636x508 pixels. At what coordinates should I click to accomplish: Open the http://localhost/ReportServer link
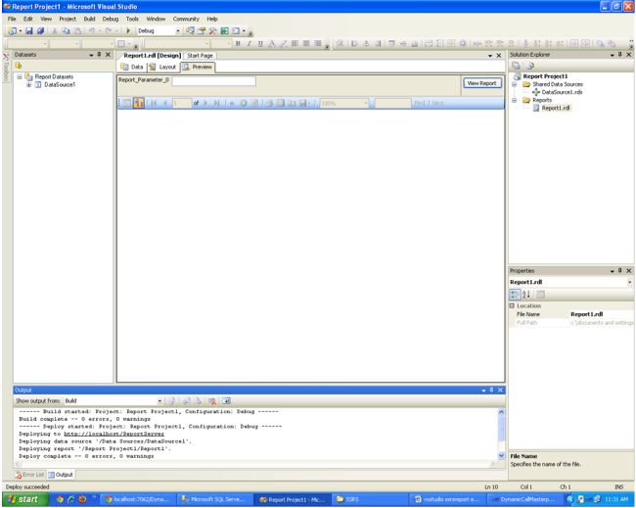(x=114, y=434)
